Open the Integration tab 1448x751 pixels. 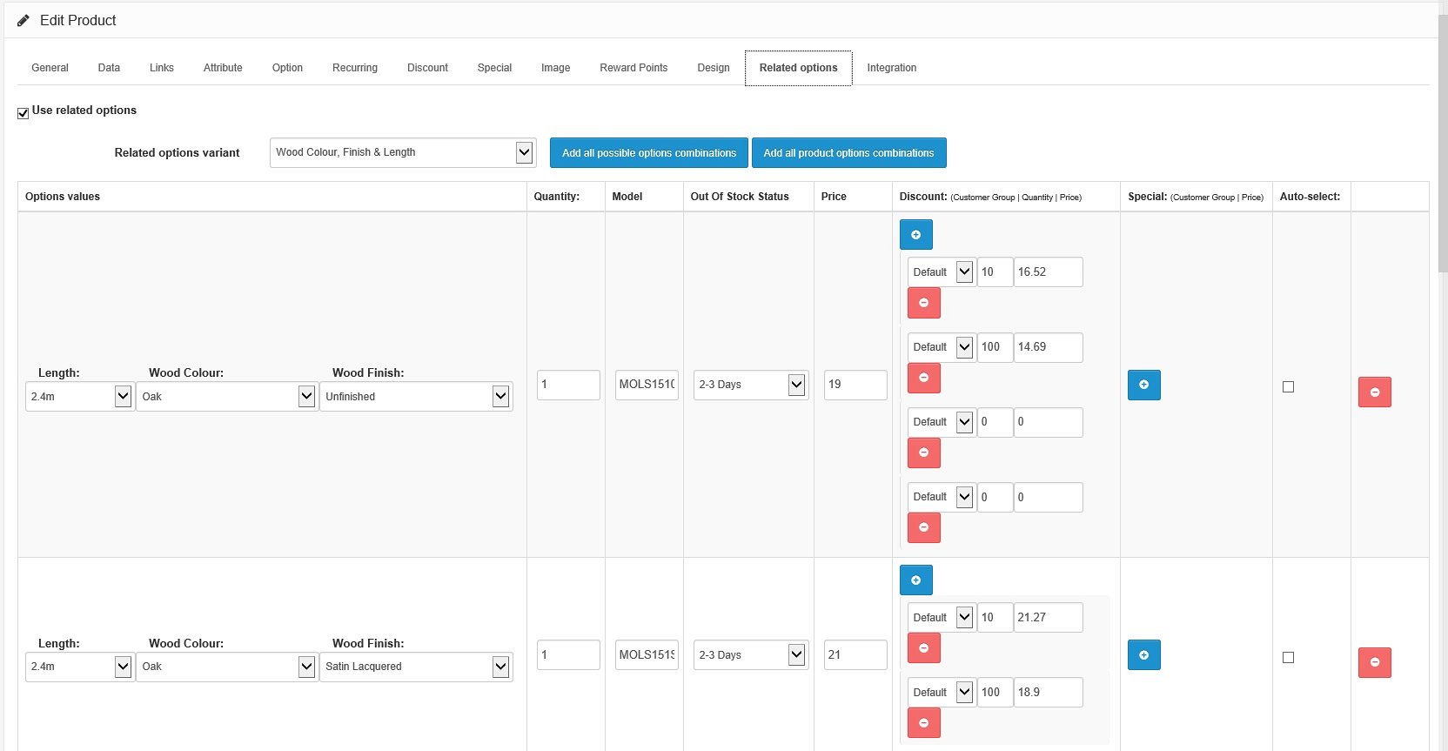click(x=891, y=68)
